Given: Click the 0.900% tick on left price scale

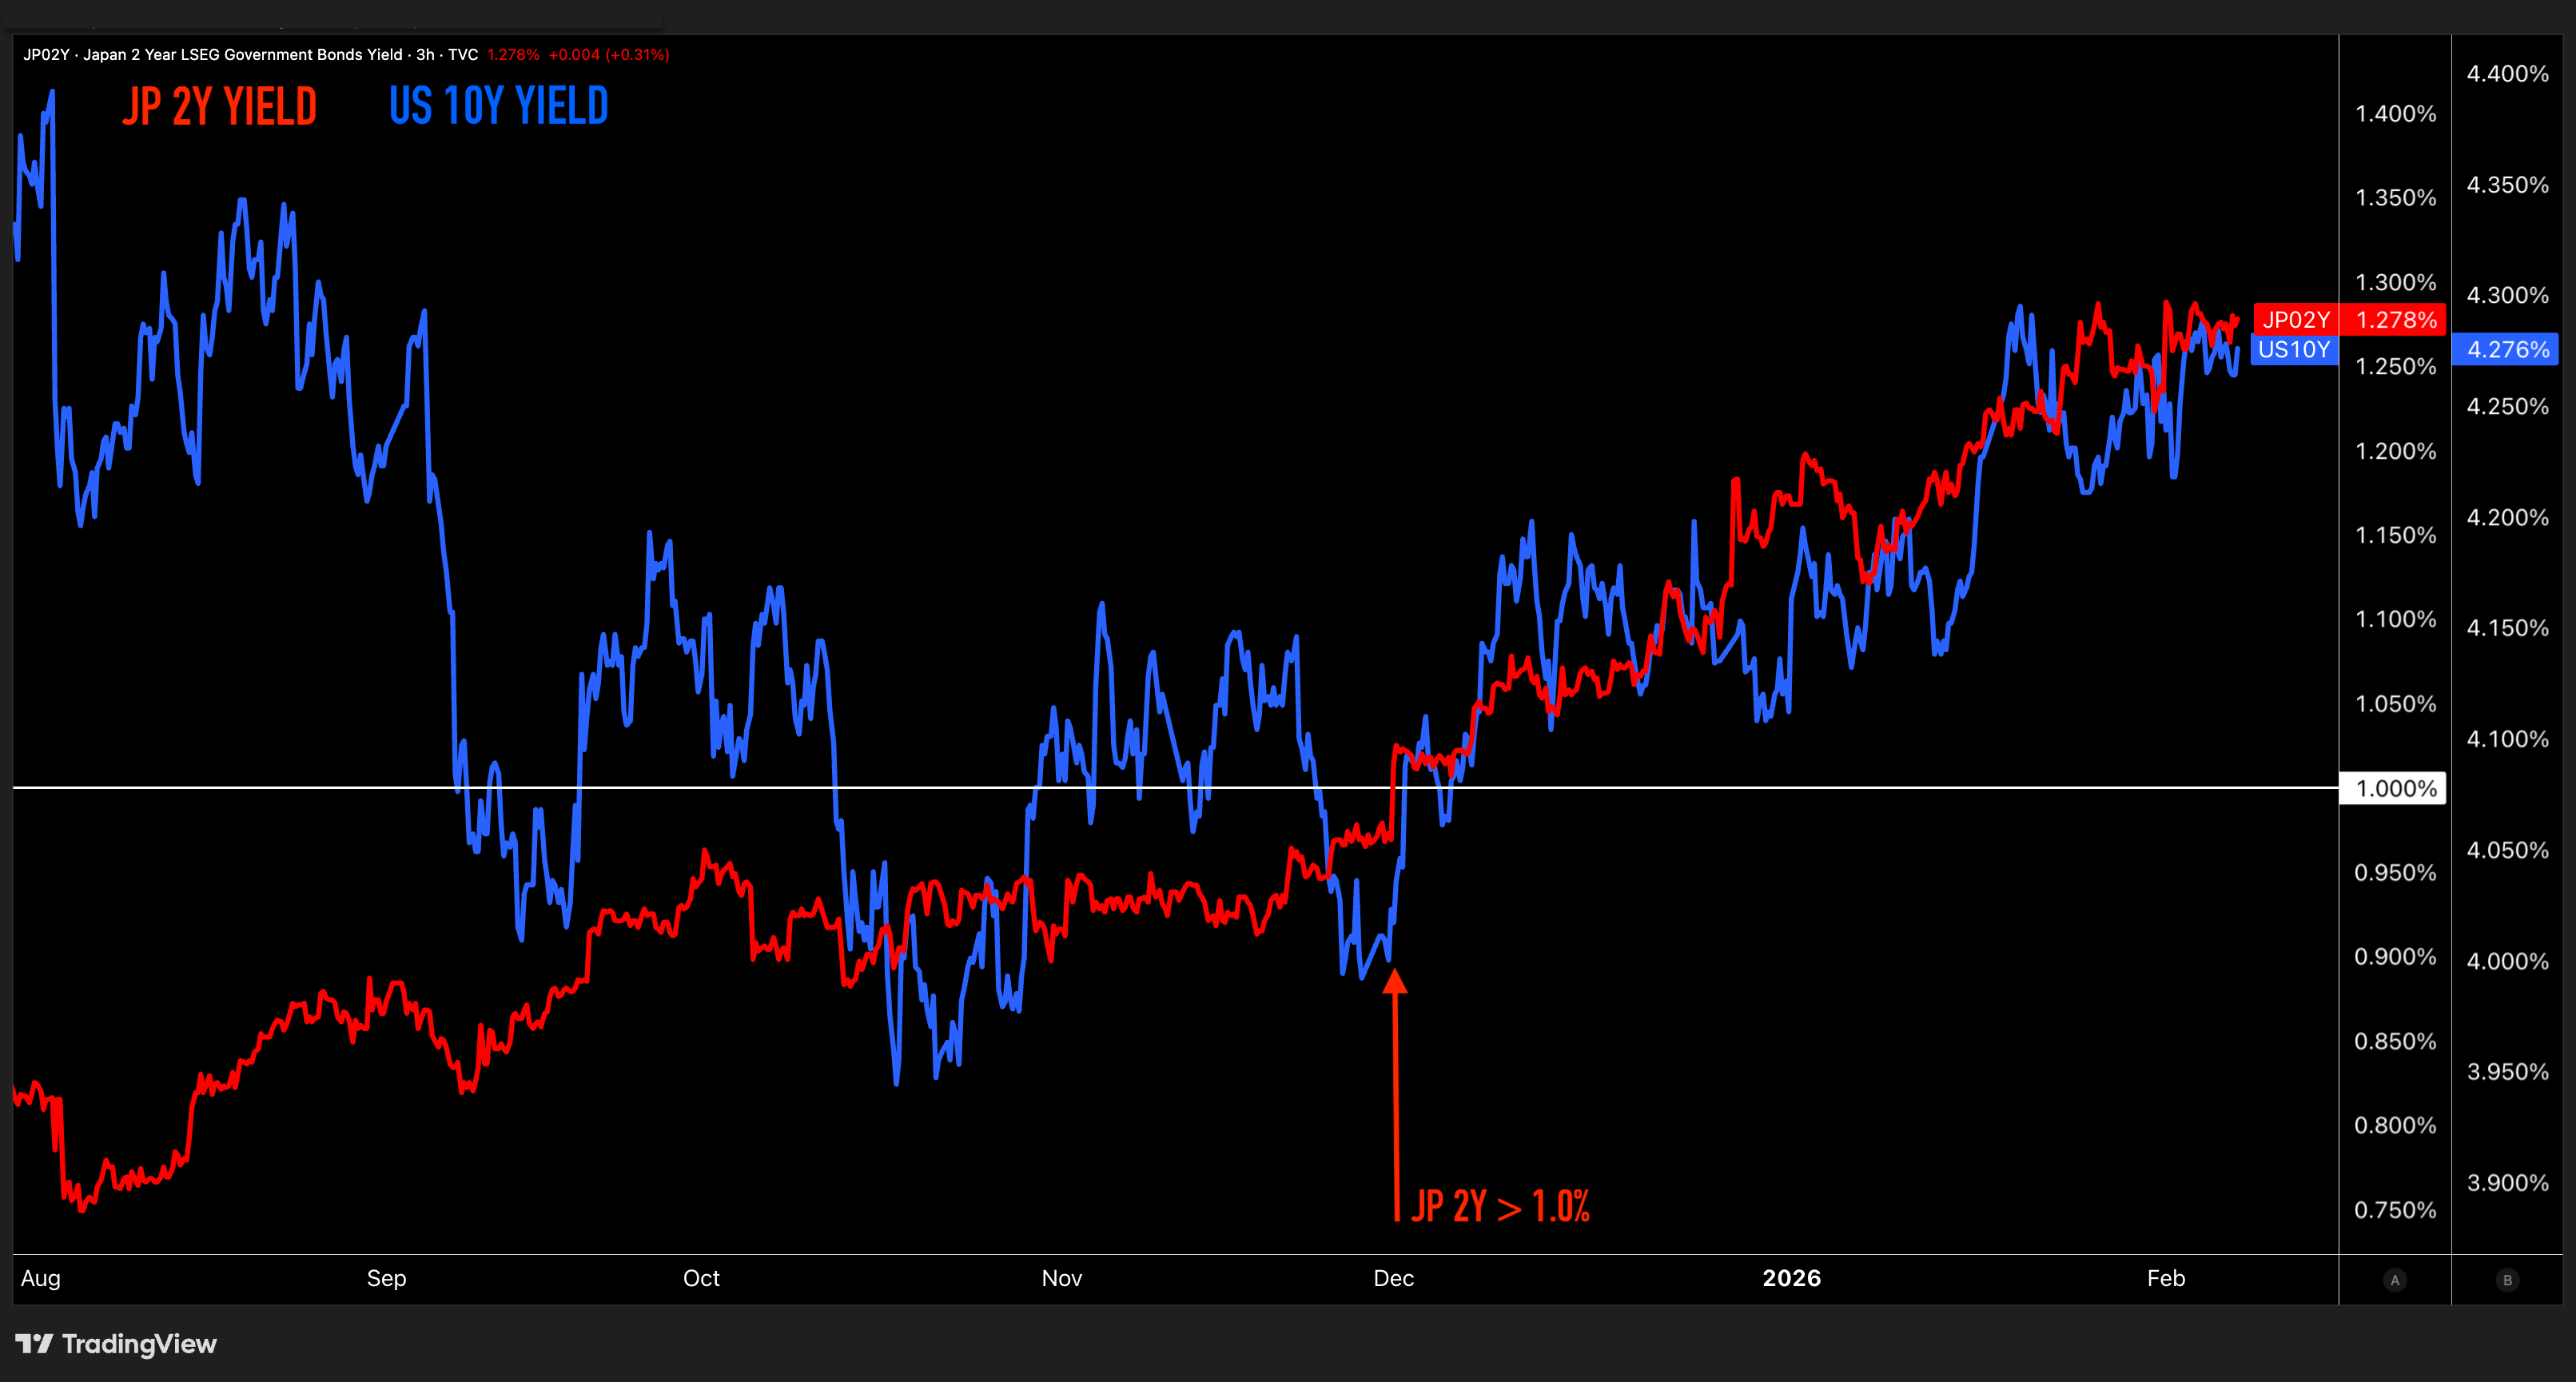Looking at the screenshot, I should [x=2396, y=957].
